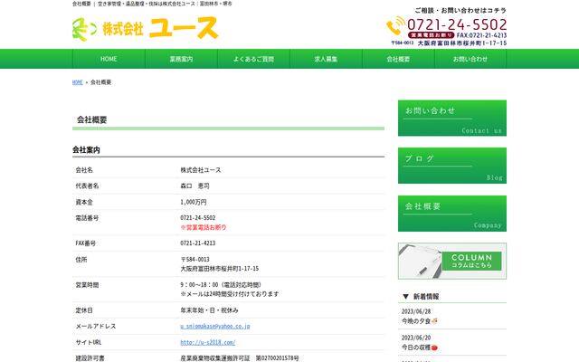
Task: Select the postal code 〒584-0013 in the table
Action: [195, 260]
